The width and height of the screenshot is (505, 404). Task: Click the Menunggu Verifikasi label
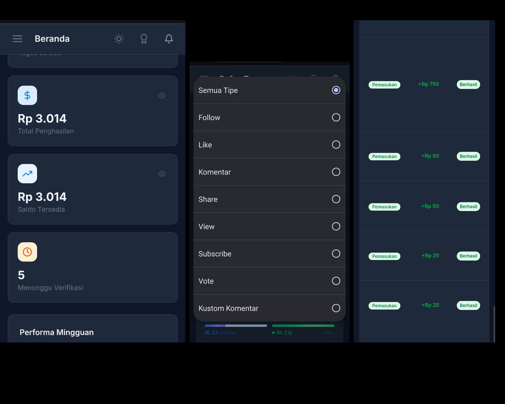point(50,288)
